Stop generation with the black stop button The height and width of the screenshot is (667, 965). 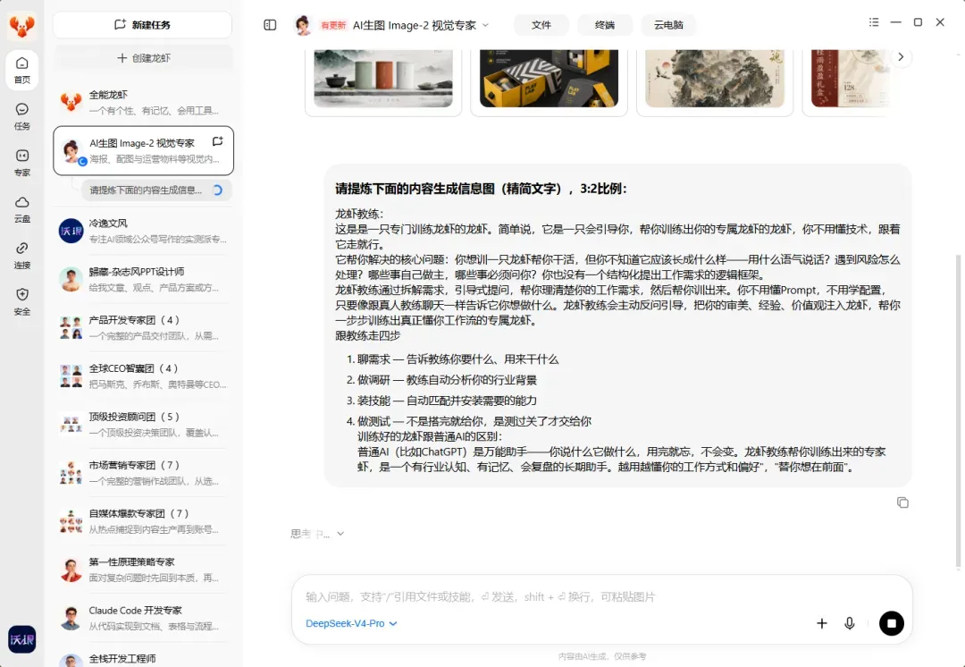[x=891, y=623]
